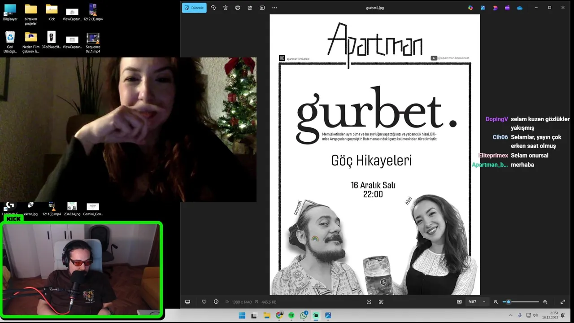Enter full screen with the expand arrows
Viewport: 574px width, 323px height.
point(563,302)
